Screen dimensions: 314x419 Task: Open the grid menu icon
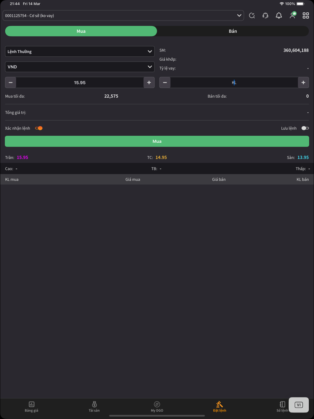[x=306, y=16]
